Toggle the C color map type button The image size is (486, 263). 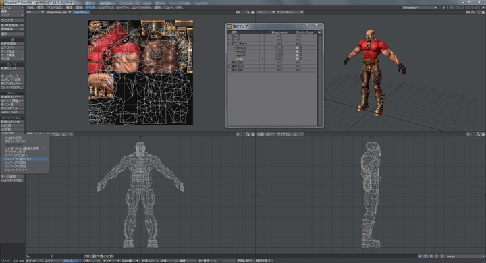(437, 256)
